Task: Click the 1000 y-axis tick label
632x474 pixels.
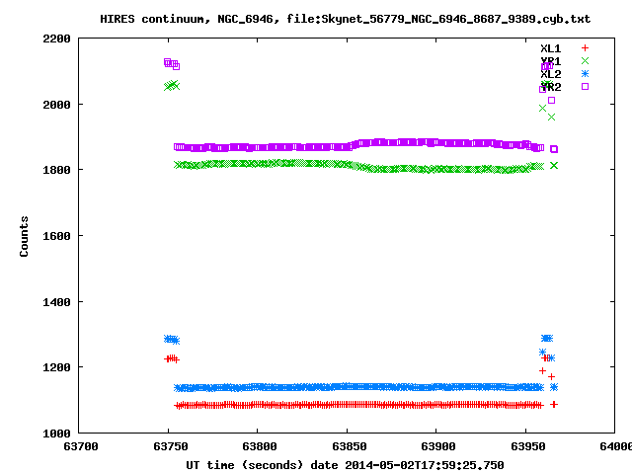Action: [56, 434]
